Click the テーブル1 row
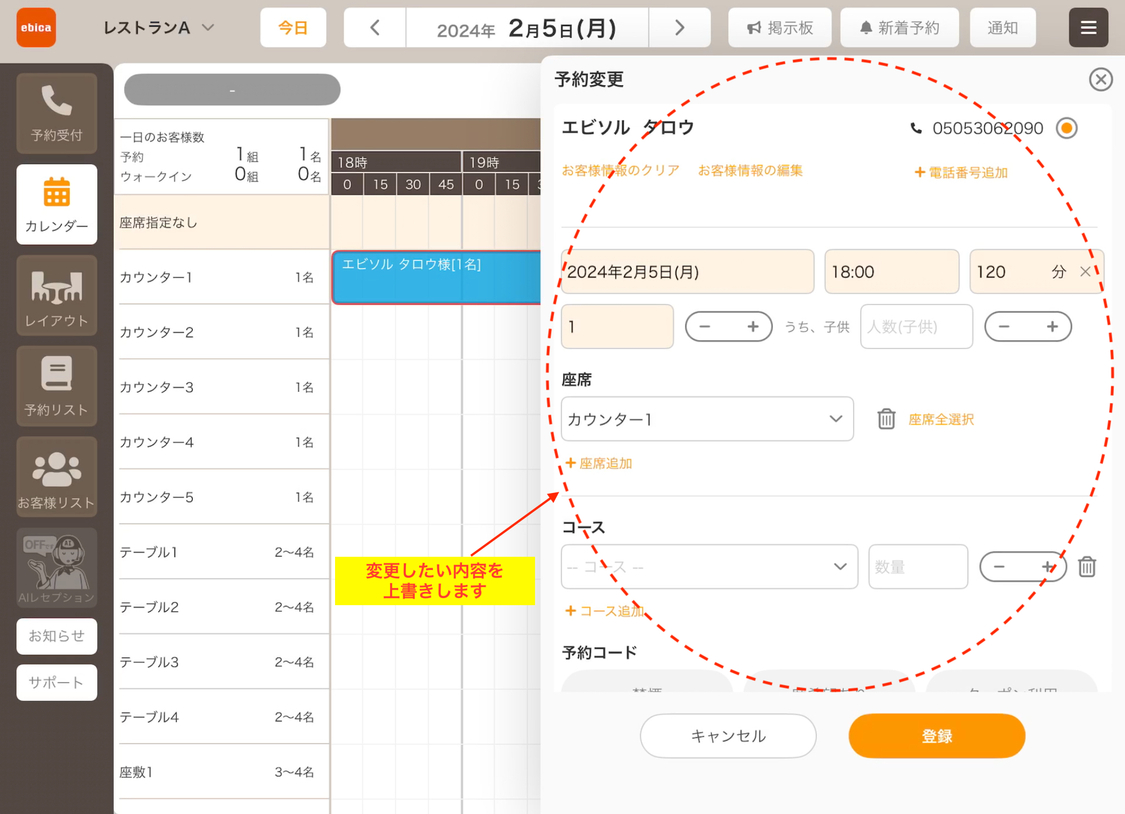This screenshot has height=814, width=1125. [x=222, y=552]
